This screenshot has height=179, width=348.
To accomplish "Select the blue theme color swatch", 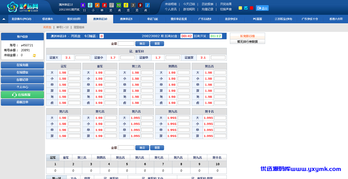I will click(x=246, y=8).
